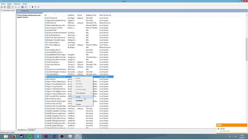Sort by the Başlangıç Türü column header
Screen dimensions: 248x139
click(92, 15)
